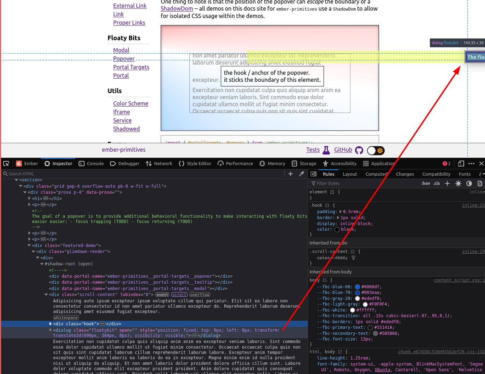The height and width of the screenshot is (374, 485).
Task: Follow the ShadowDom link in the article
Action: 177,8
